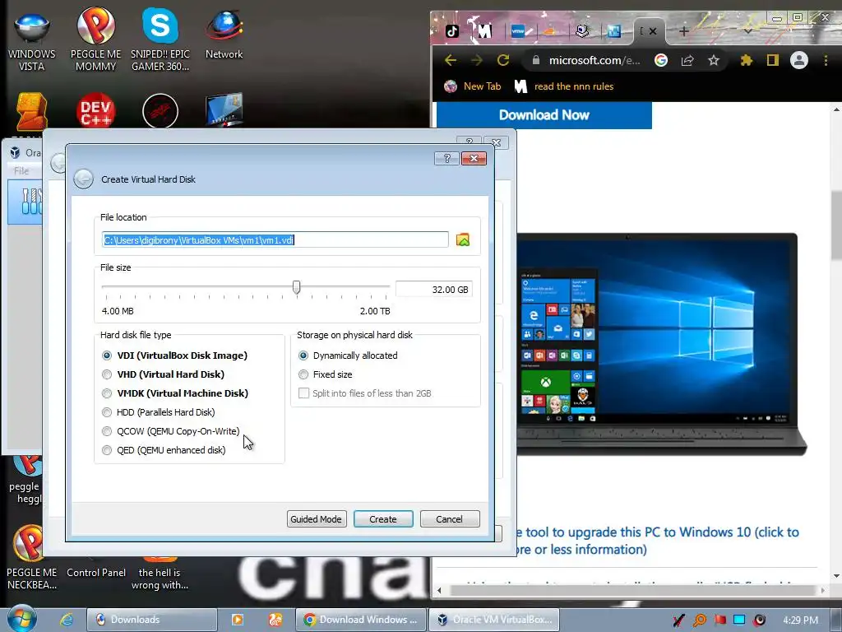The image size is (842, 632).
Task: Reload the page in Chrome
Action: tap(503, 60)
